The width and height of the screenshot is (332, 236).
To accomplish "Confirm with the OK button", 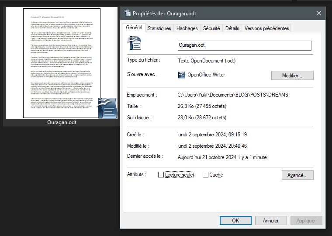I will (x=235, y=221).
